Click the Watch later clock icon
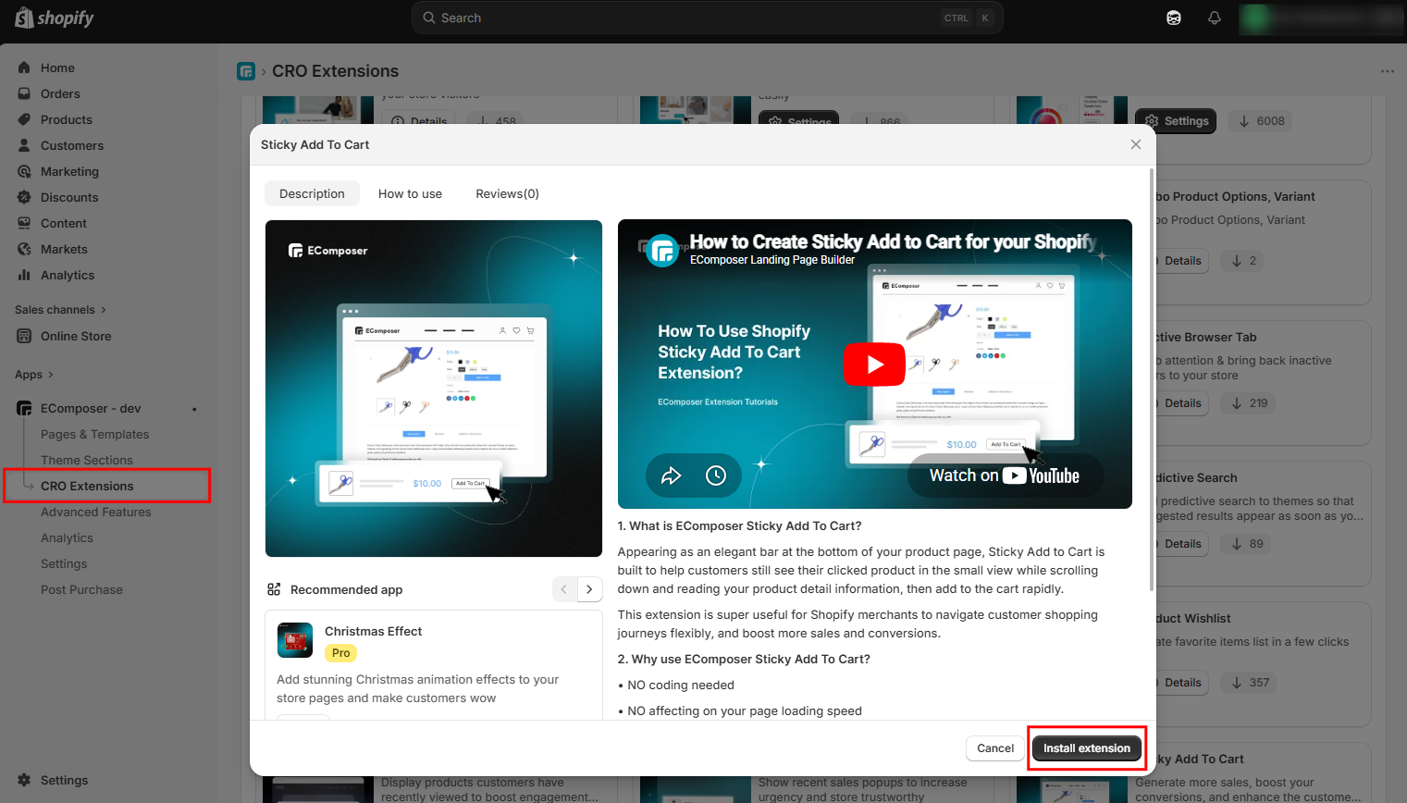Viewport: 1407px width, 803px height. point(716,476)
